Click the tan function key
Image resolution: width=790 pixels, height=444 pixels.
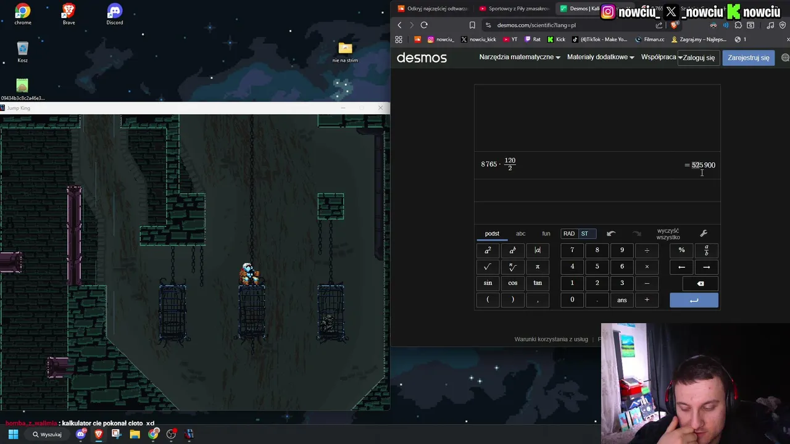pyautogui.click(x=538, y=283)
